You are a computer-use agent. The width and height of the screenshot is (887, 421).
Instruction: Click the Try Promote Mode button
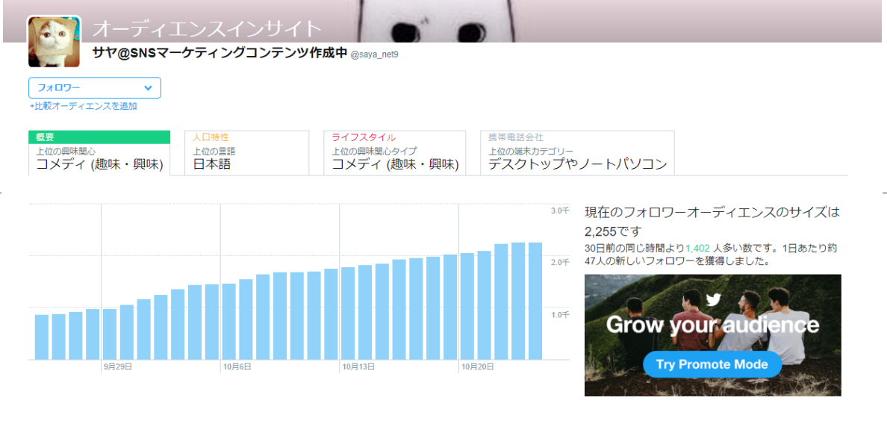[712, 364]
